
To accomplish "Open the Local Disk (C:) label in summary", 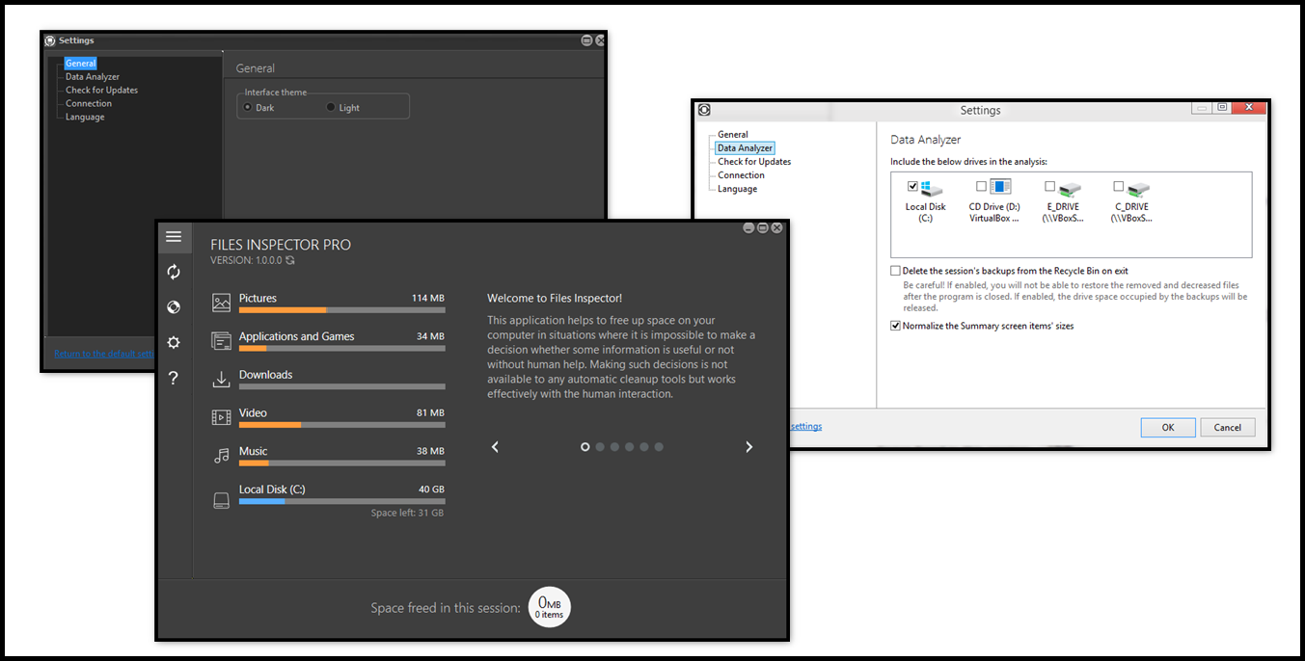I will [x=272, y=489].
